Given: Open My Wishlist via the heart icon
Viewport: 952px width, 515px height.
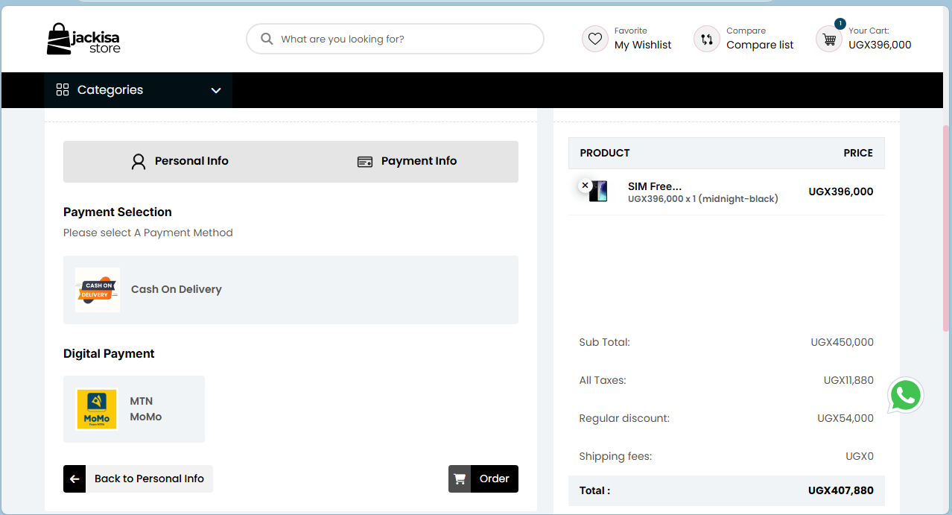Looking at the screenshot, I should [x=594, y=38].
